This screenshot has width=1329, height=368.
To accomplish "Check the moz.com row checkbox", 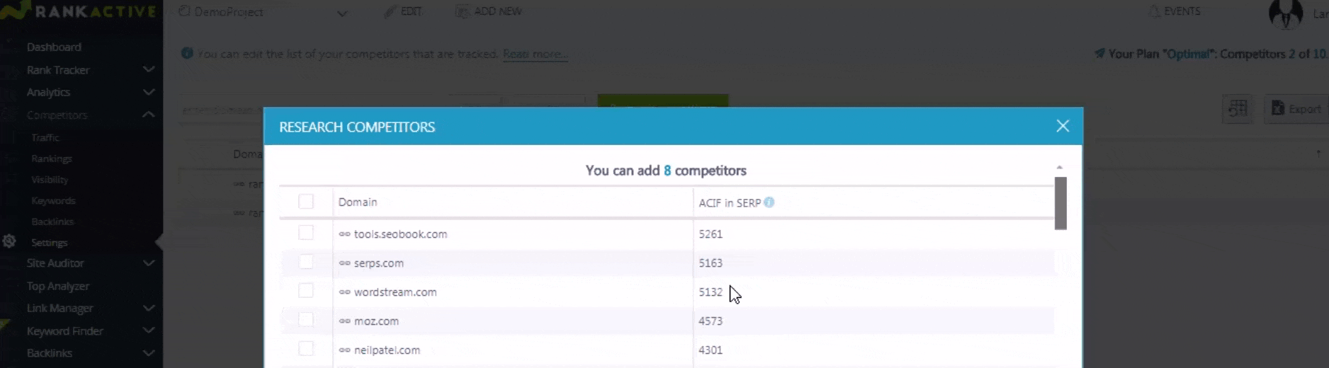I will click(x=306, y=320).
